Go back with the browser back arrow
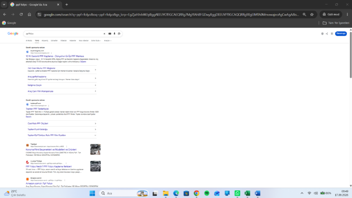This screenshot has width=352, height=198. point(5,14)
